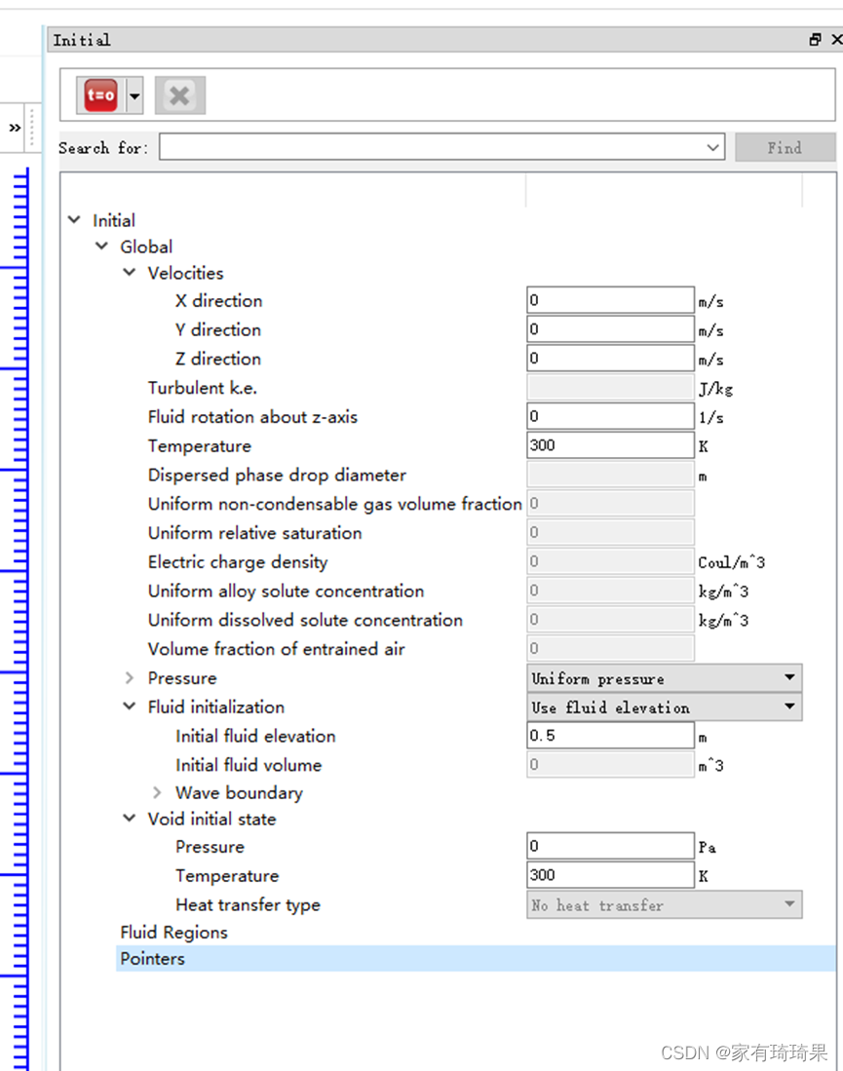Click the Find button
Image resolution: width=843 pixels, height=1071 pixels.
click(x=785, y=147)
